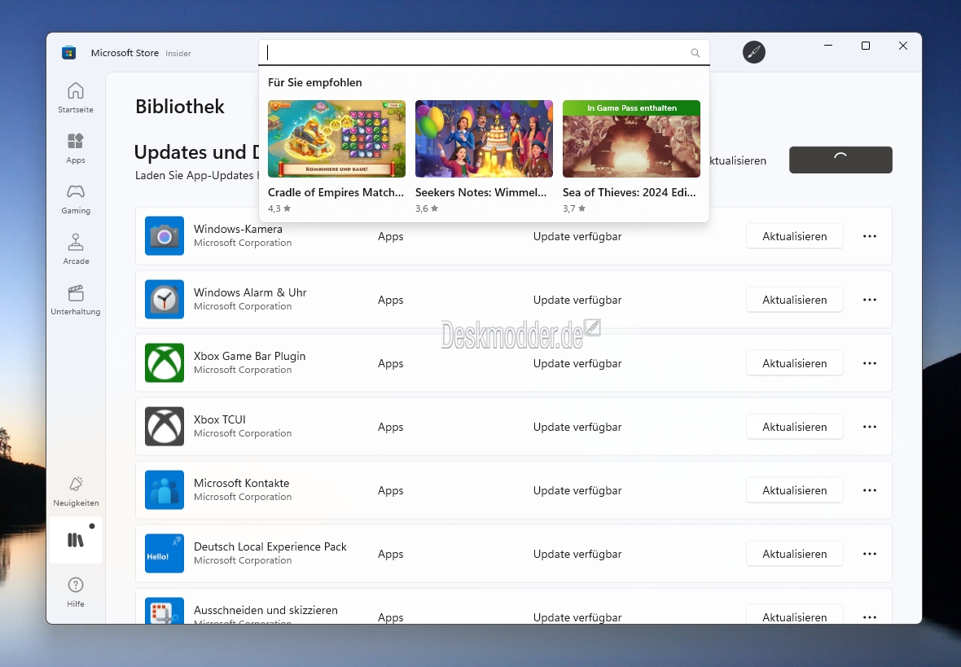This screenshot has height=667, width=961.
Task: Select the Bibliothek library icon
Action: point(76,540)
